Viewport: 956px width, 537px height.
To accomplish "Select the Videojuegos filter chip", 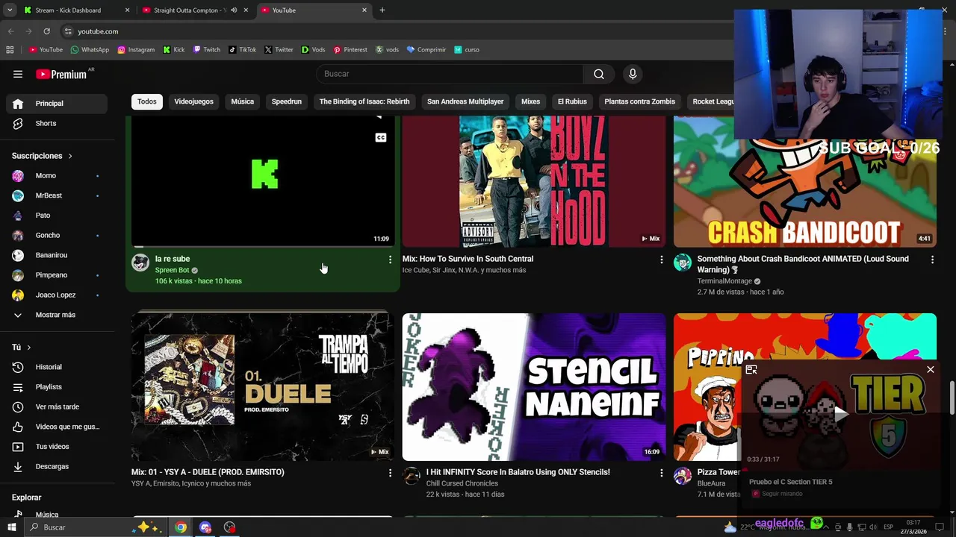I will point(193,101).
